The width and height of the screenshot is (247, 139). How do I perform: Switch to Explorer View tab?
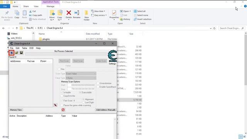(x=36, y=7)
